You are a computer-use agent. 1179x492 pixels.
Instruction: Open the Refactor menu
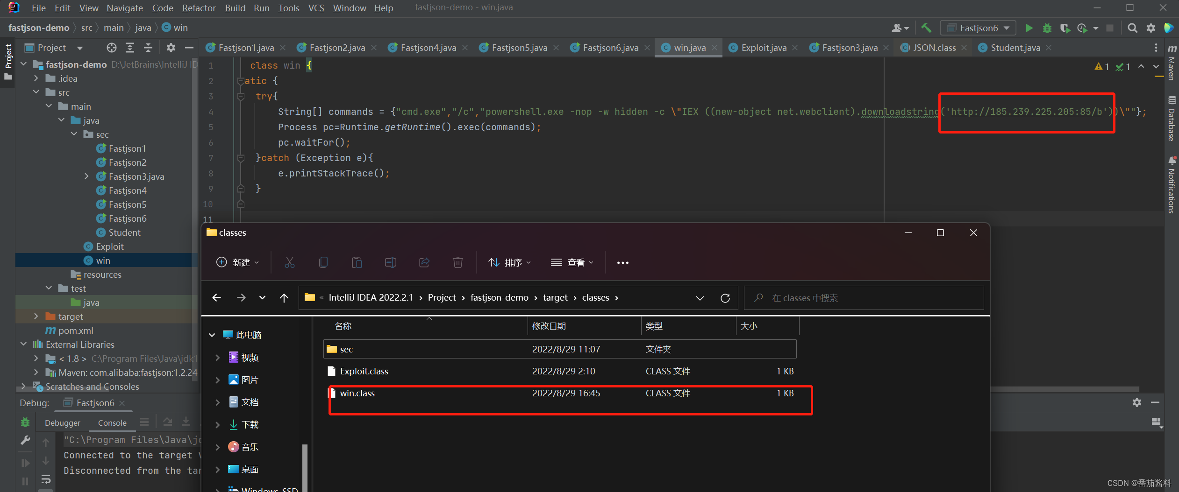[199, 8]
